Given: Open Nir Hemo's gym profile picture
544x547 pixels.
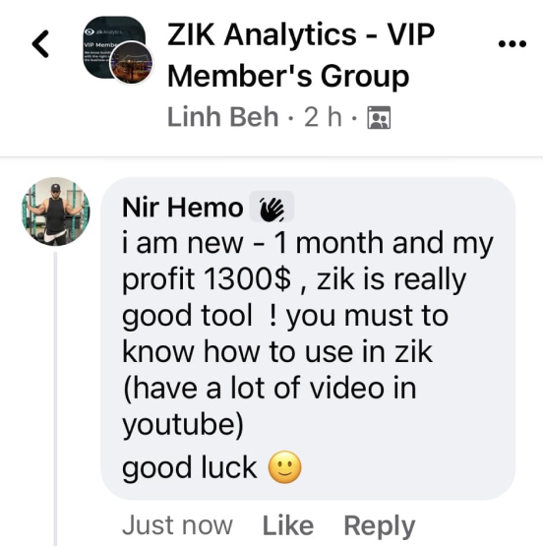Looking at the screenshot, I should pyautogui.click(x=55, y=212).
